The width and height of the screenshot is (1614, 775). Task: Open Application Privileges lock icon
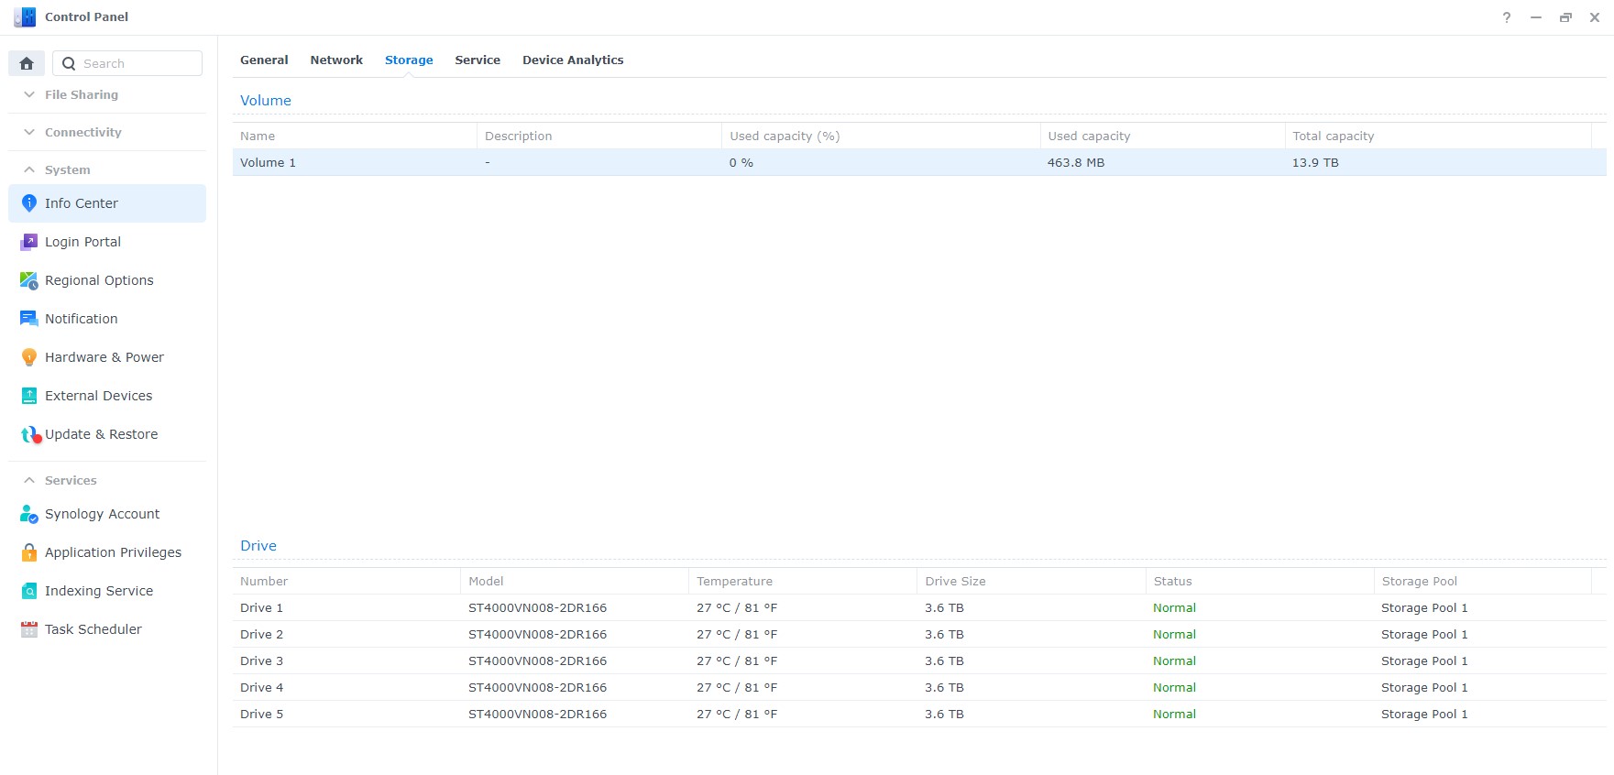click(x=28, y=552)
